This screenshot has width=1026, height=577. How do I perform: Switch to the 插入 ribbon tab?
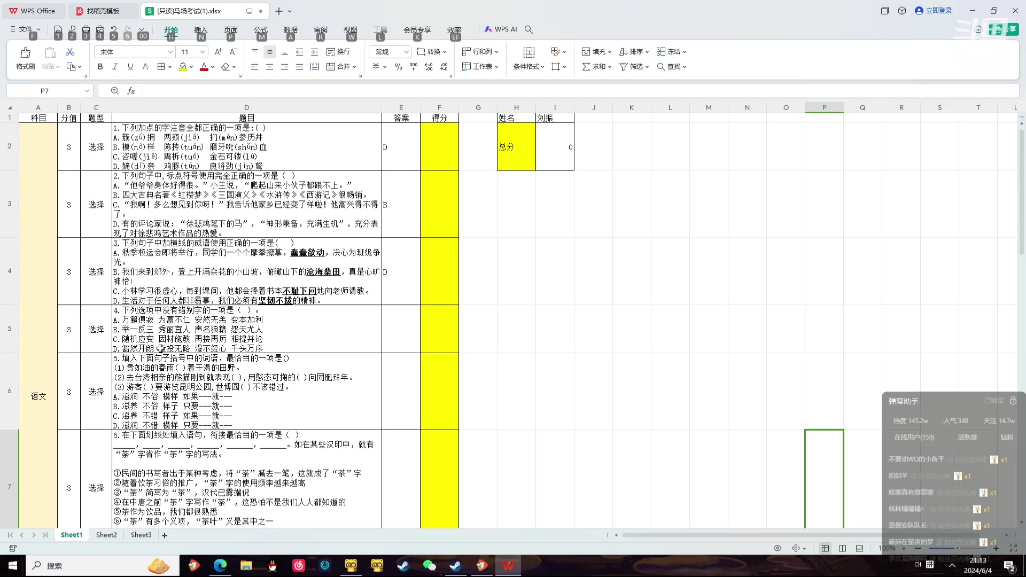[200, 29]
